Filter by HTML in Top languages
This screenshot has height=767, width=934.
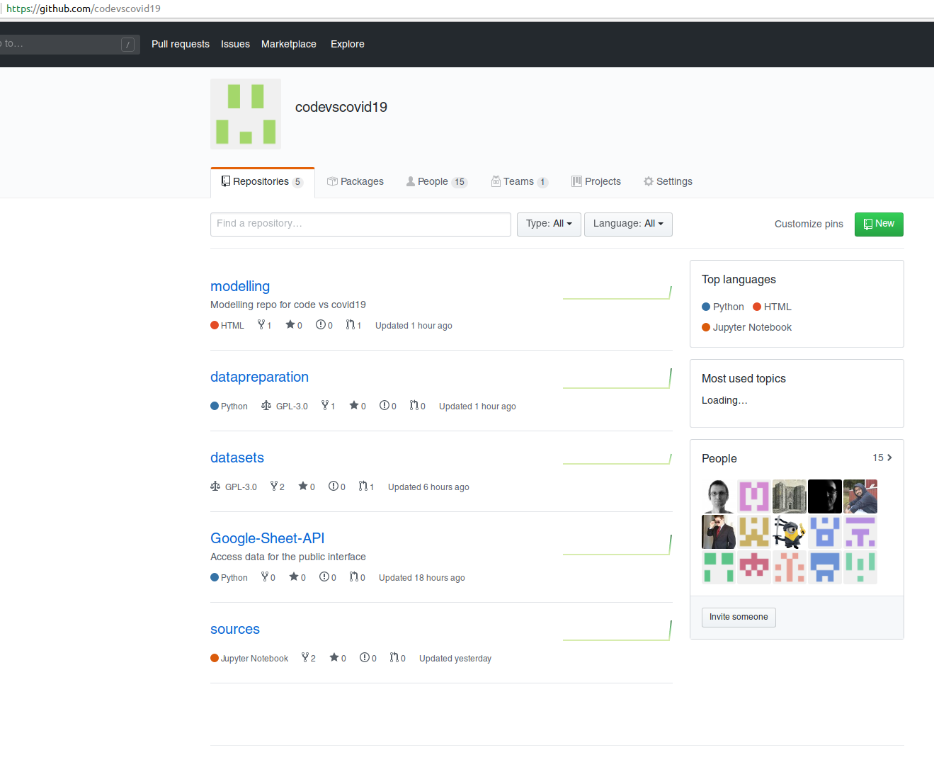point(772,307)
